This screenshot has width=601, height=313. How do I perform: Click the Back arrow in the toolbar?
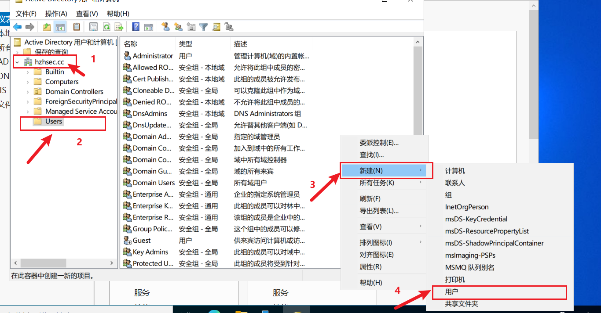click(x=17, y=27)
